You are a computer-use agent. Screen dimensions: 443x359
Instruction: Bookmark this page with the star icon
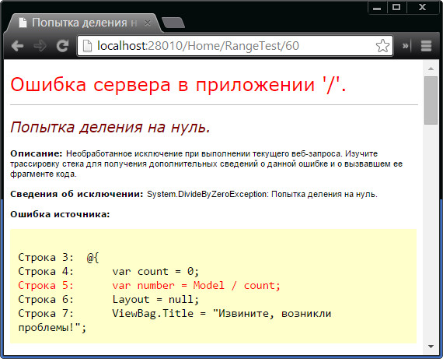(x=382, y=46)
